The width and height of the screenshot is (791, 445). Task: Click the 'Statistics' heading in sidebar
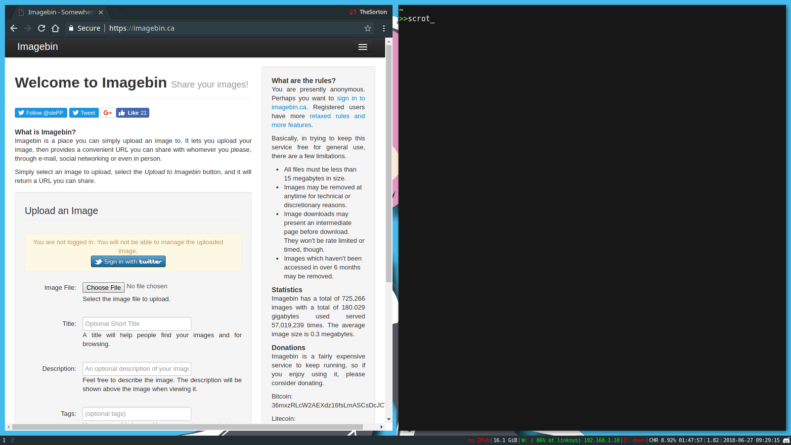click(287, 290)
